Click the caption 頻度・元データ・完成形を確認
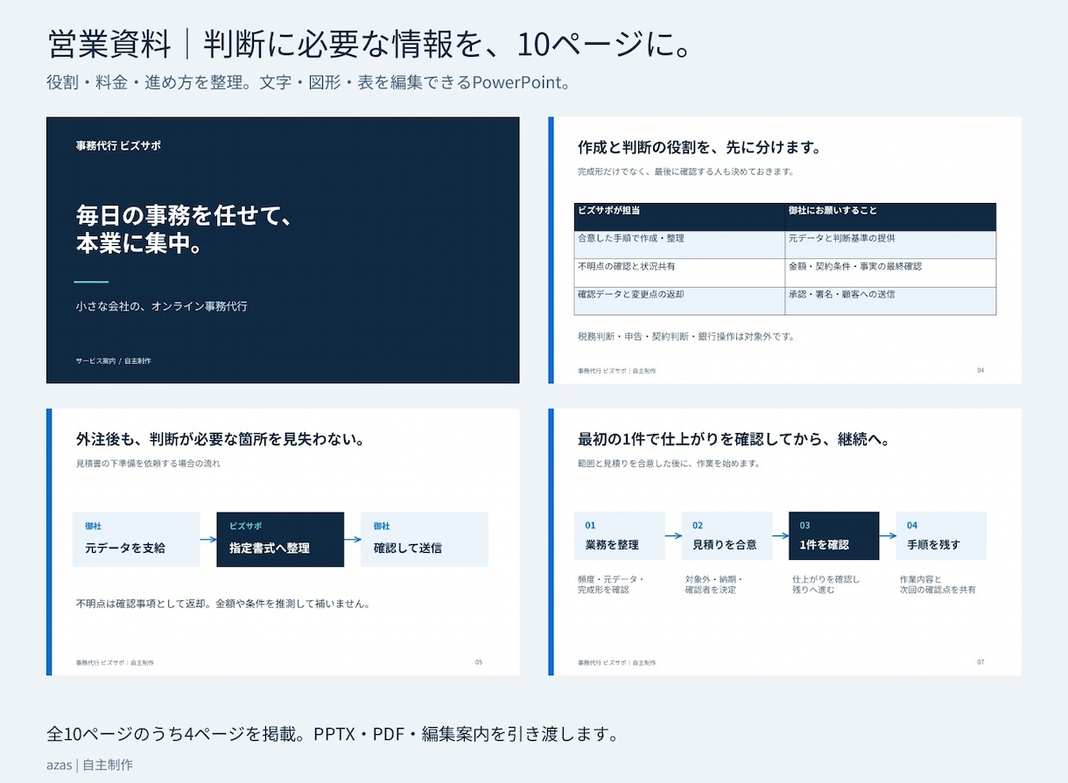The height and width of the screenshot is (783, 1068). click(611, 584)
